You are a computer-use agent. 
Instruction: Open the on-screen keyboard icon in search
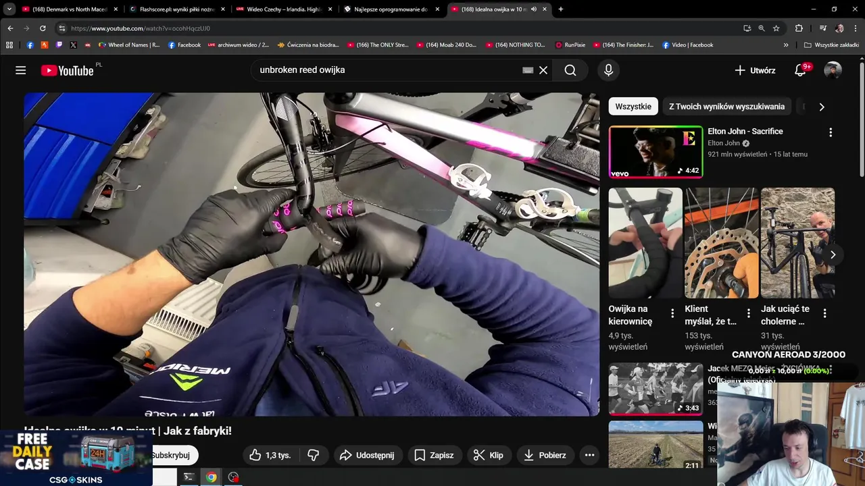(528, 70)
